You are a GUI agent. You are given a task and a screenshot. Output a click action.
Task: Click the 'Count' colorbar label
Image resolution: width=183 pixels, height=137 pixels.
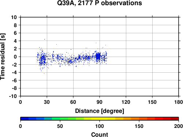coord(100,134)
